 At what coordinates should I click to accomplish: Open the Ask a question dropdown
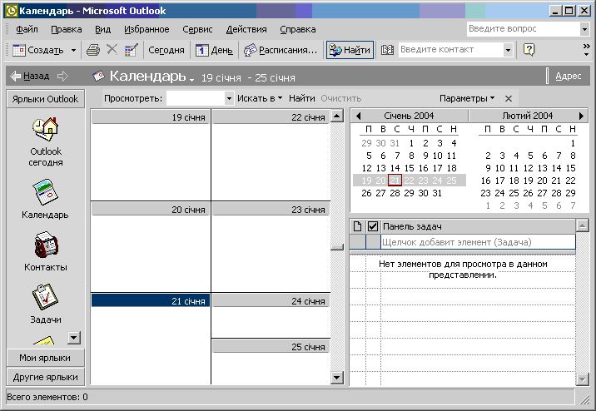coord(584,29)
